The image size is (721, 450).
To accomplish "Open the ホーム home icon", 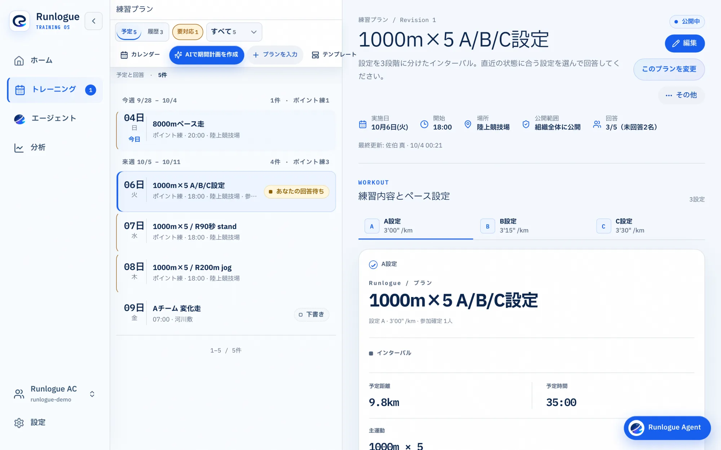I will [19, 60].
